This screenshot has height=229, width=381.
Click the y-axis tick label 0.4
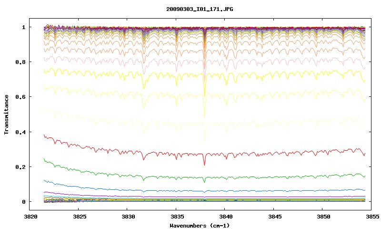click(x=20, y=132)
